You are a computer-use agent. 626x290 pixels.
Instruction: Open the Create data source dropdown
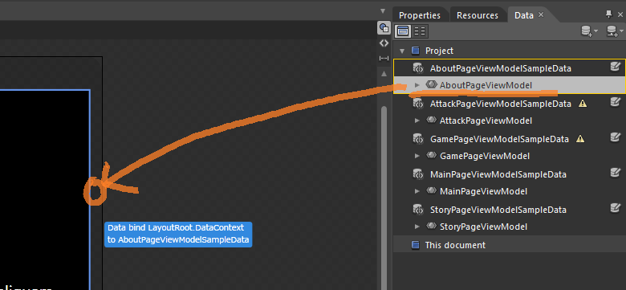click(615, 31)
